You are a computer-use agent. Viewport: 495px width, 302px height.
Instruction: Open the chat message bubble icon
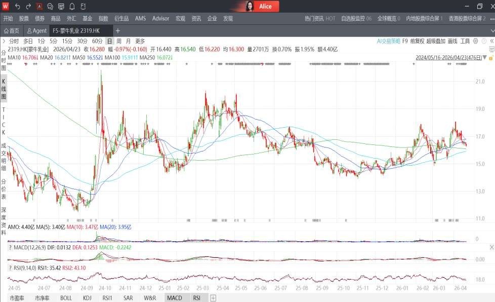pyautogui.click(x=50, y=7)
